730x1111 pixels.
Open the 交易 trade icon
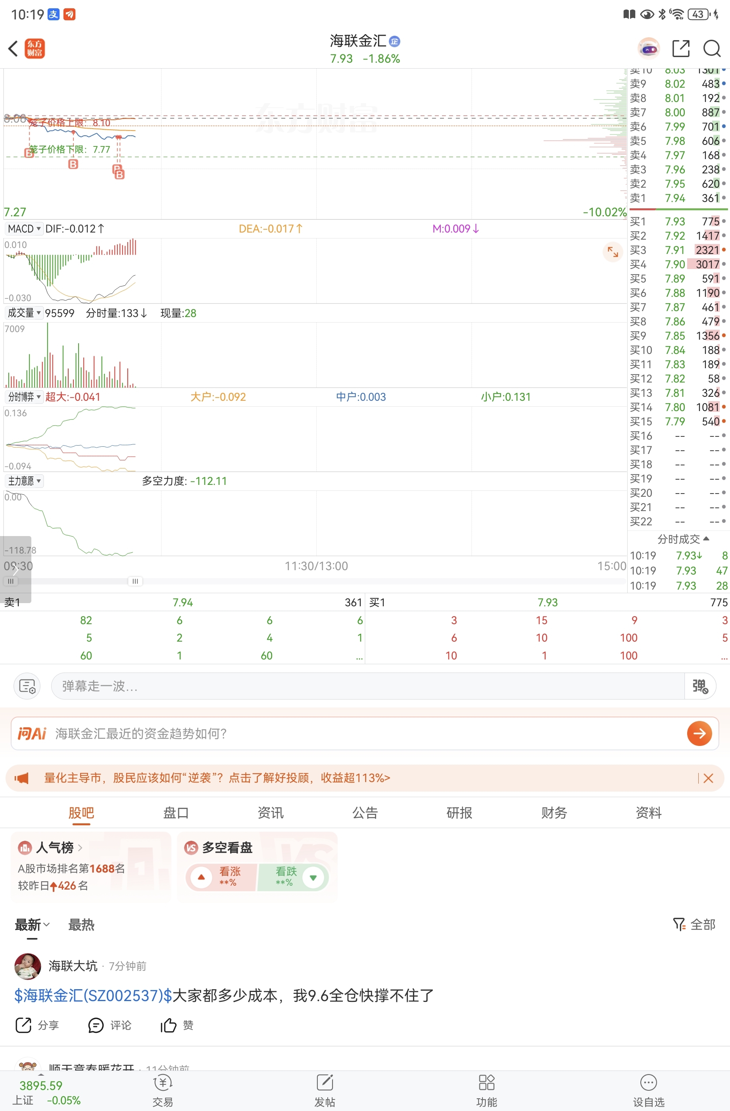[x=163, y=1082]
